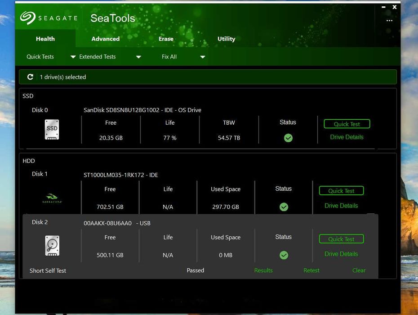
Task: Click the 297.70 GB used space value
Action: click(x=226, y=207)
